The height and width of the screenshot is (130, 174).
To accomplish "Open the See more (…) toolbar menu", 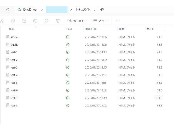I will [x=117, y=21].
